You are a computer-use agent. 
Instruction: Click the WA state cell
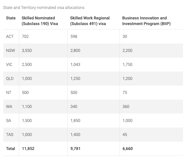(x=9, y=106)
